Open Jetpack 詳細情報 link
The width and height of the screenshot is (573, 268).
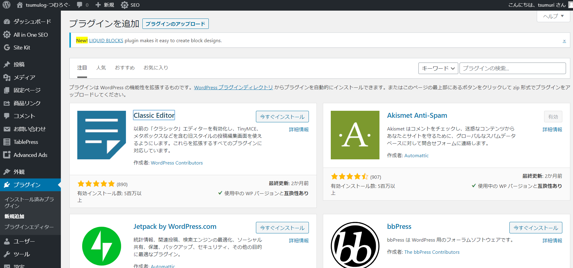tap(299, 241)
